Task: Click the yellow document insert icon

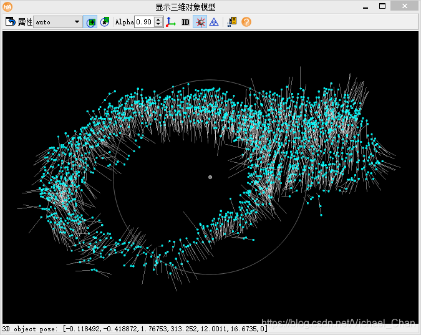Action: [232, 22]
